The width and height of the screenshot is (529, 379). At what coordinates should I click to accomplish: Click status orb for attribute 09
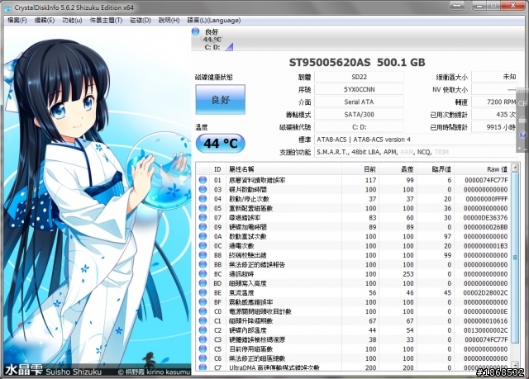(x=203, y=227)
